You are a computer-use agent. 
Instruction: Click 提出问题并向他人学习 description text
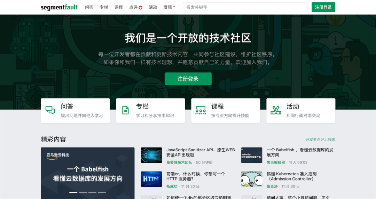pyautogui.click(x=82, y=116)
